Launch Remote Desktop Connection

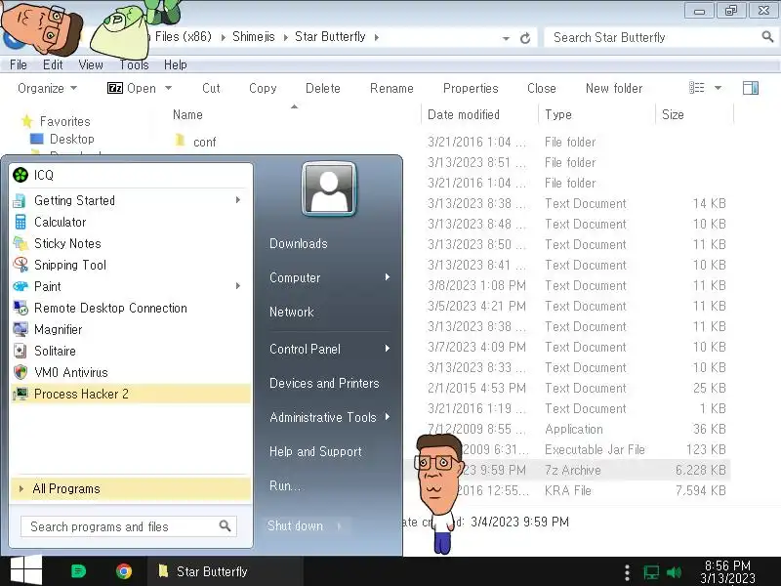click(131, 308)
